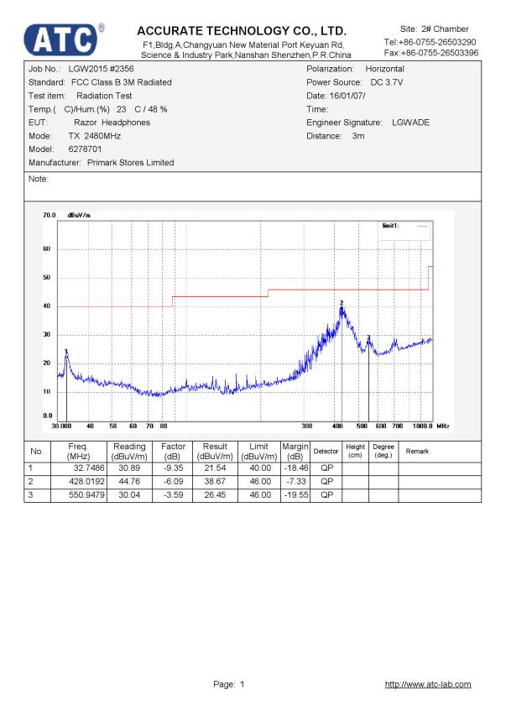This screenshot has height=716, width=506.
Task: Click the reading cell "30.04"
Action: (129, 495)
